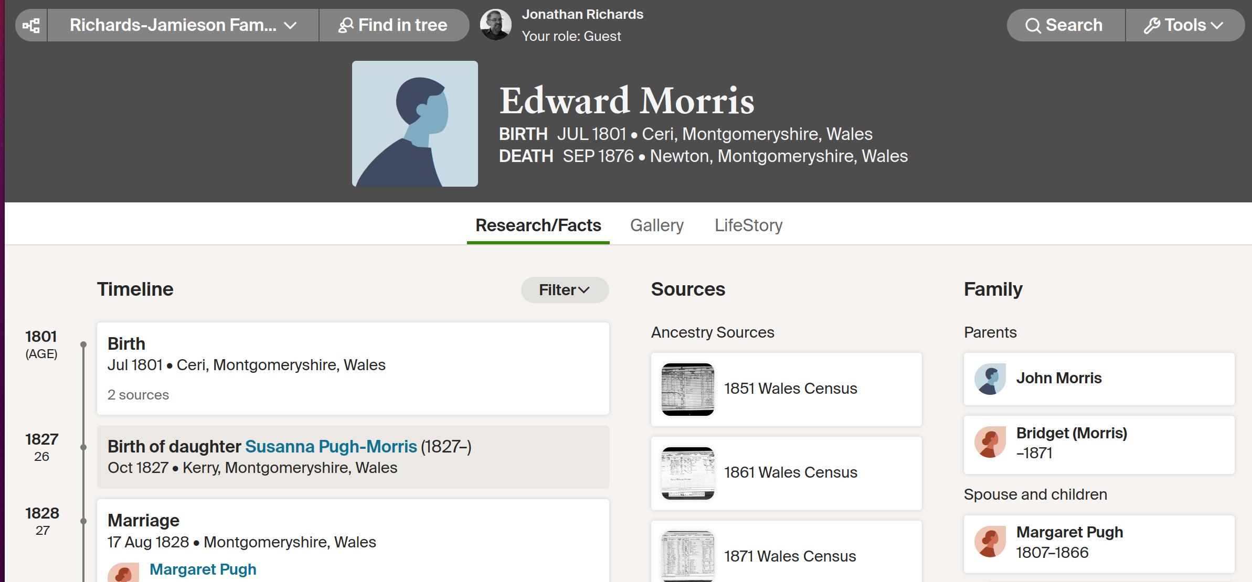Viewport: 1252px width, 582px height.
Task: Open the Marriage event card
Action: [x=353, y=541]
